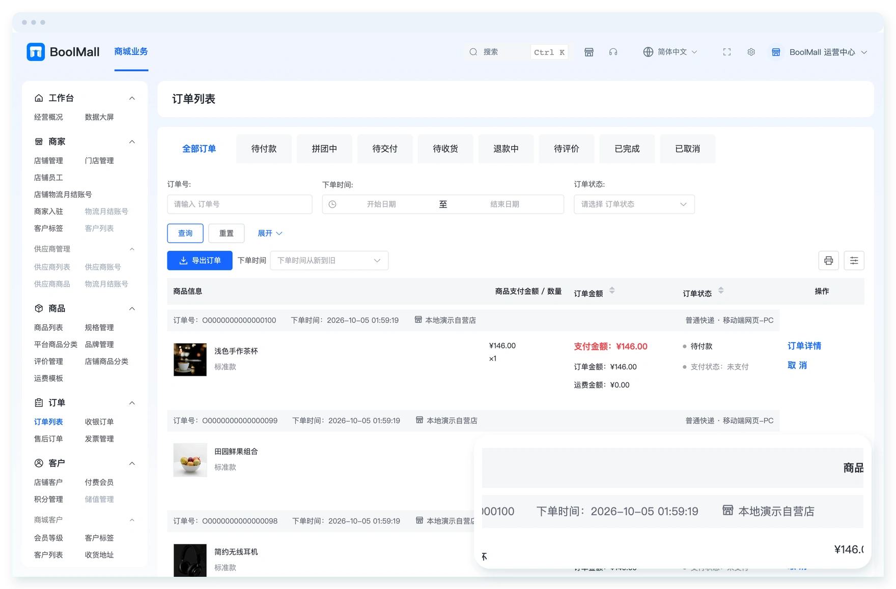Click the 查询 button
Image resolution: width=896 pixels, height=589 pixels.
(185, 233)
